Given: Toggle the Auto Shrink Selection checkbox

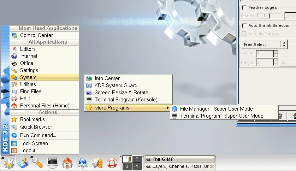Looking at the screenshot, I should (x=244, y=25).
